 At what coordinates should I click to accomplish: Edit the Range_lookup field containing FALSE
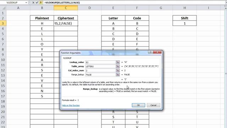[x=100, y=75]
